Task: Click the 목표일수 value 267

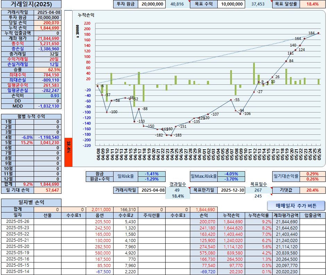Action: click(x=258, y=190)
